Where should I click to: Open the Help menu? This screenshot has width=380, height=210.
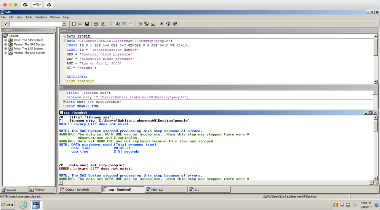pyautogui.click(x=66, y=17)
